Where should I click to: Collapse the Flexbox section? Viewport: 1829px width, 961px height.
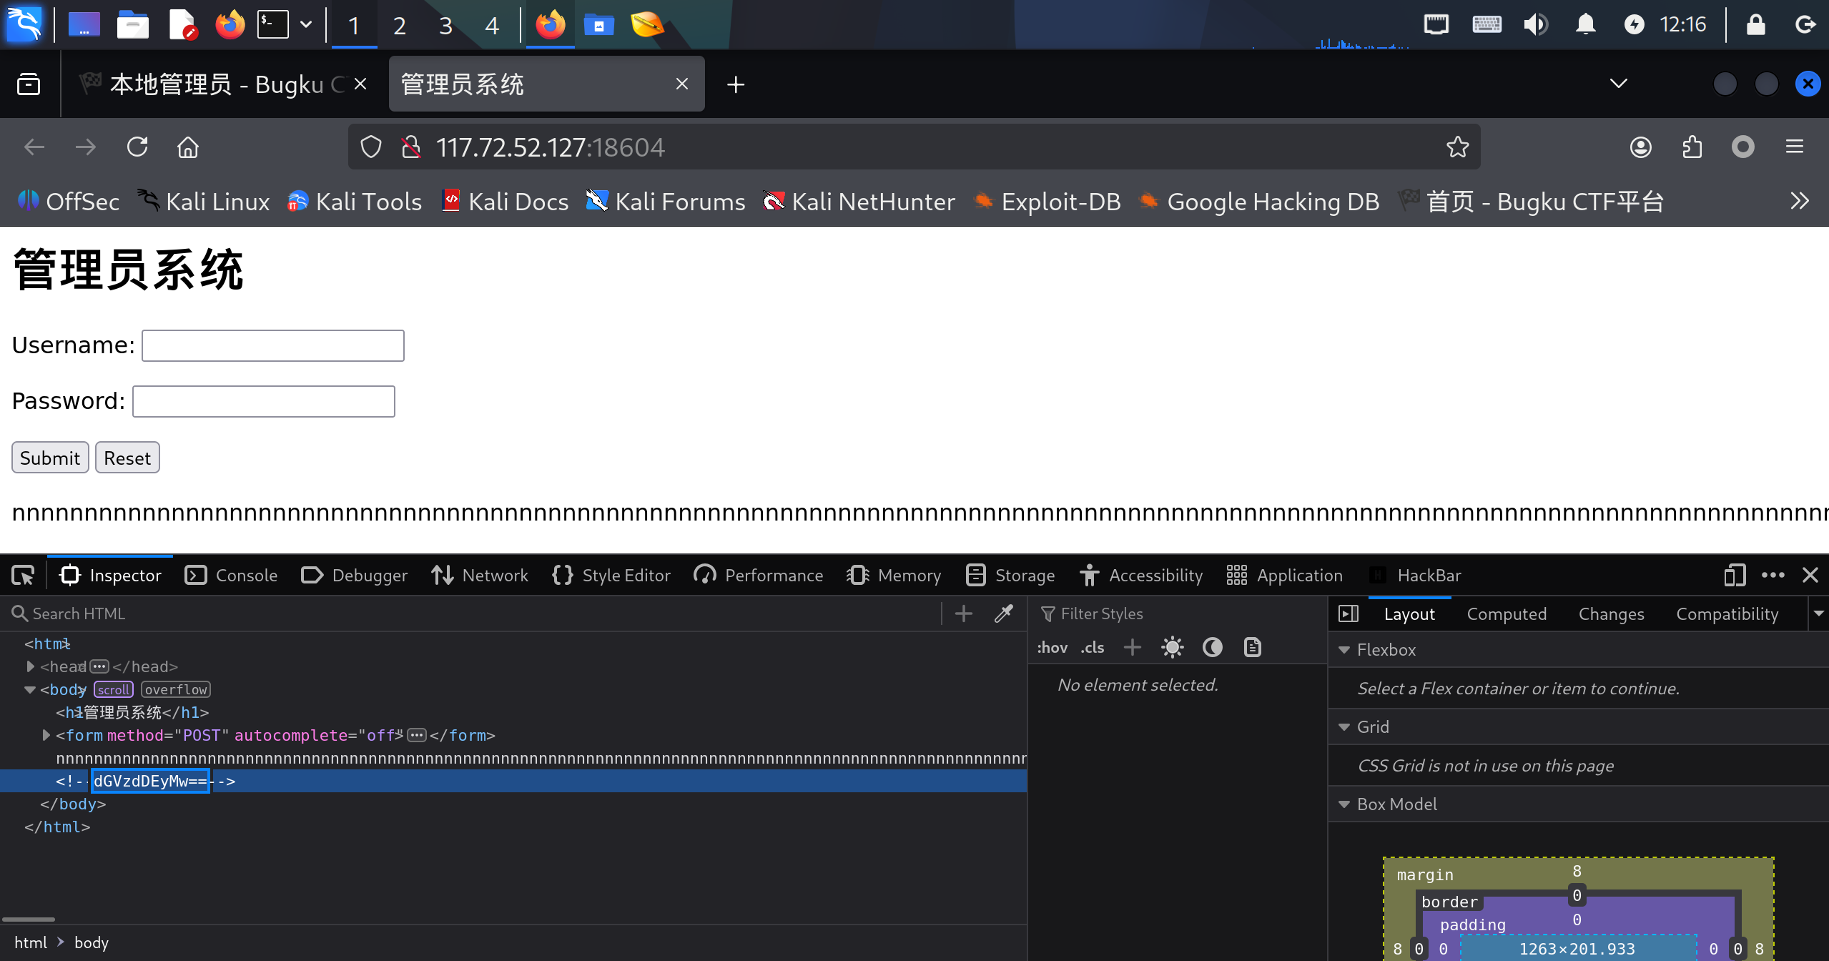[1344, 650]
